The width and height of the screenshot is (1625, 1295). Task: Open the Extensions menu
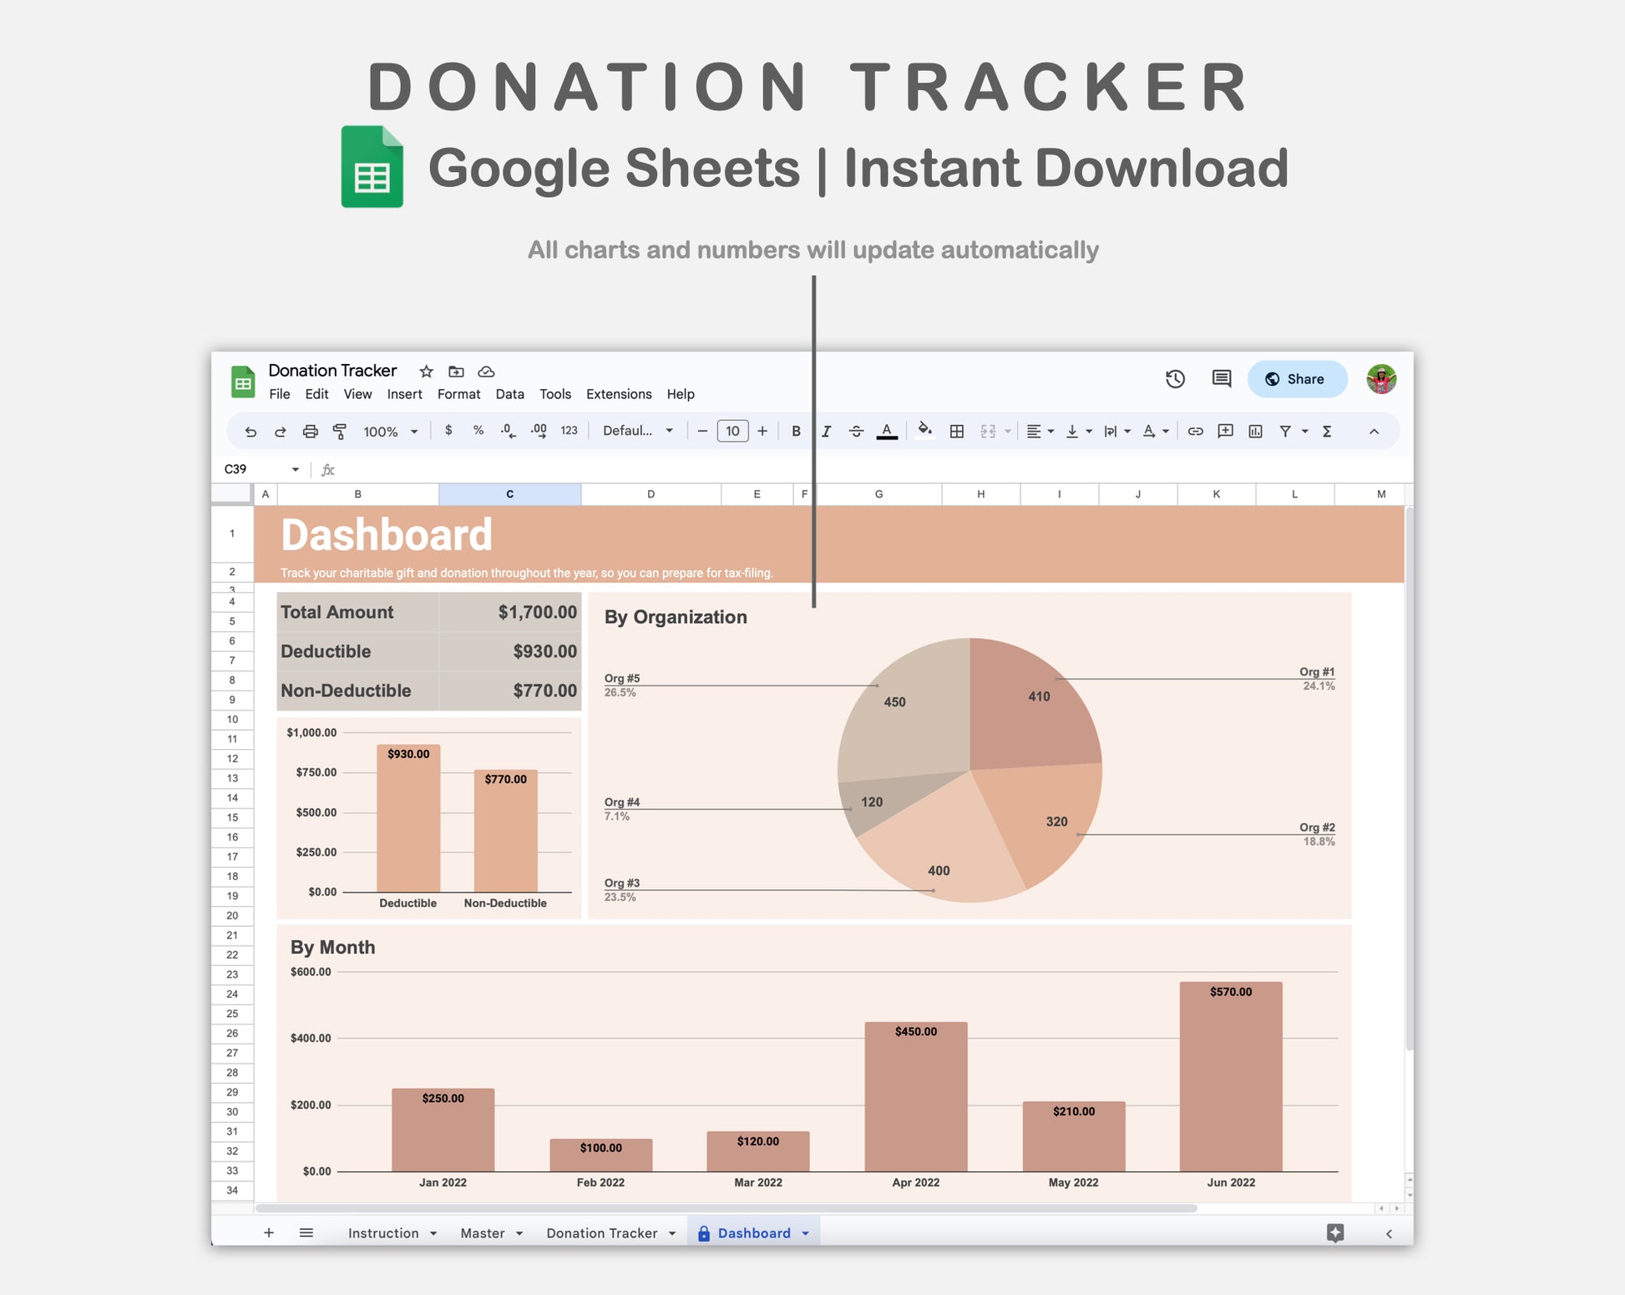[618, 394]
